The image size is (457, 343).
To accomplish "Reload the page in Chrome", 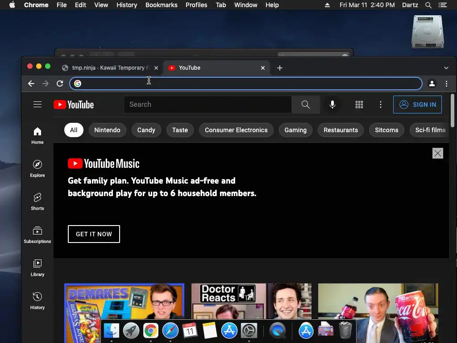I will pyautogui.click(x=60, y=84).
